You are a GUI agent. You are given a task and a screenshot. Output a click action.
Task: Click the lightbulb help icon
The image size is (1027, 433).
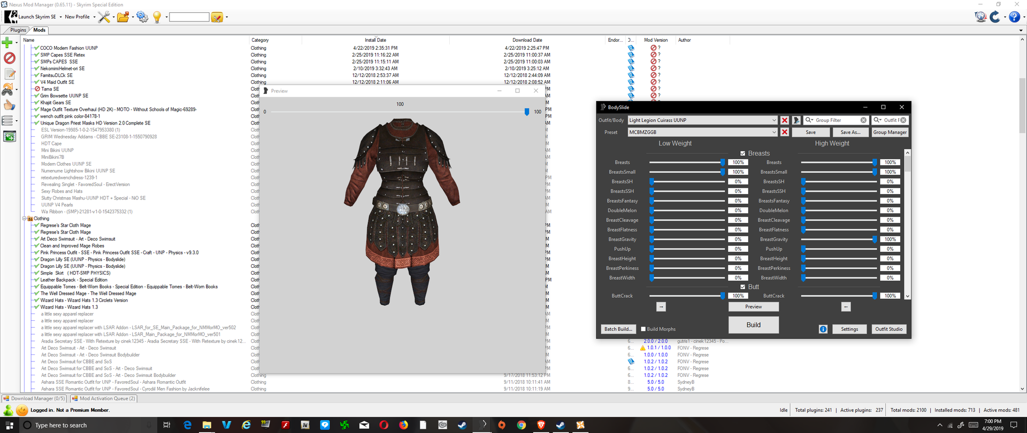coord(157,17)
